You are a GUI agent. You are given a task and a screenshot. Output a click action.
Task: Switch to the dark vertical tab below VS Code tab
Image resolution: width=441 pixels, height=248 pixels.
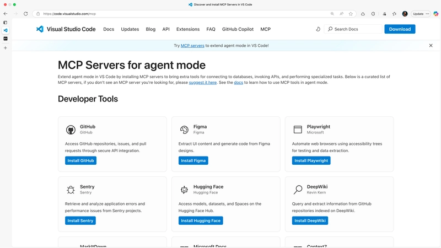(x=6, y=39)
